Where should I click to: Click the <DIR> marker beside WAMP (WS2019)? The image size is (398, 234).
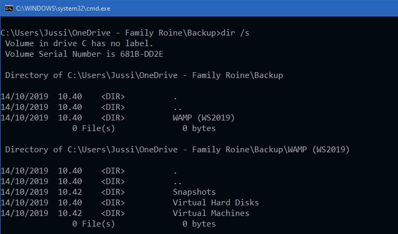[x=113, y=118]
